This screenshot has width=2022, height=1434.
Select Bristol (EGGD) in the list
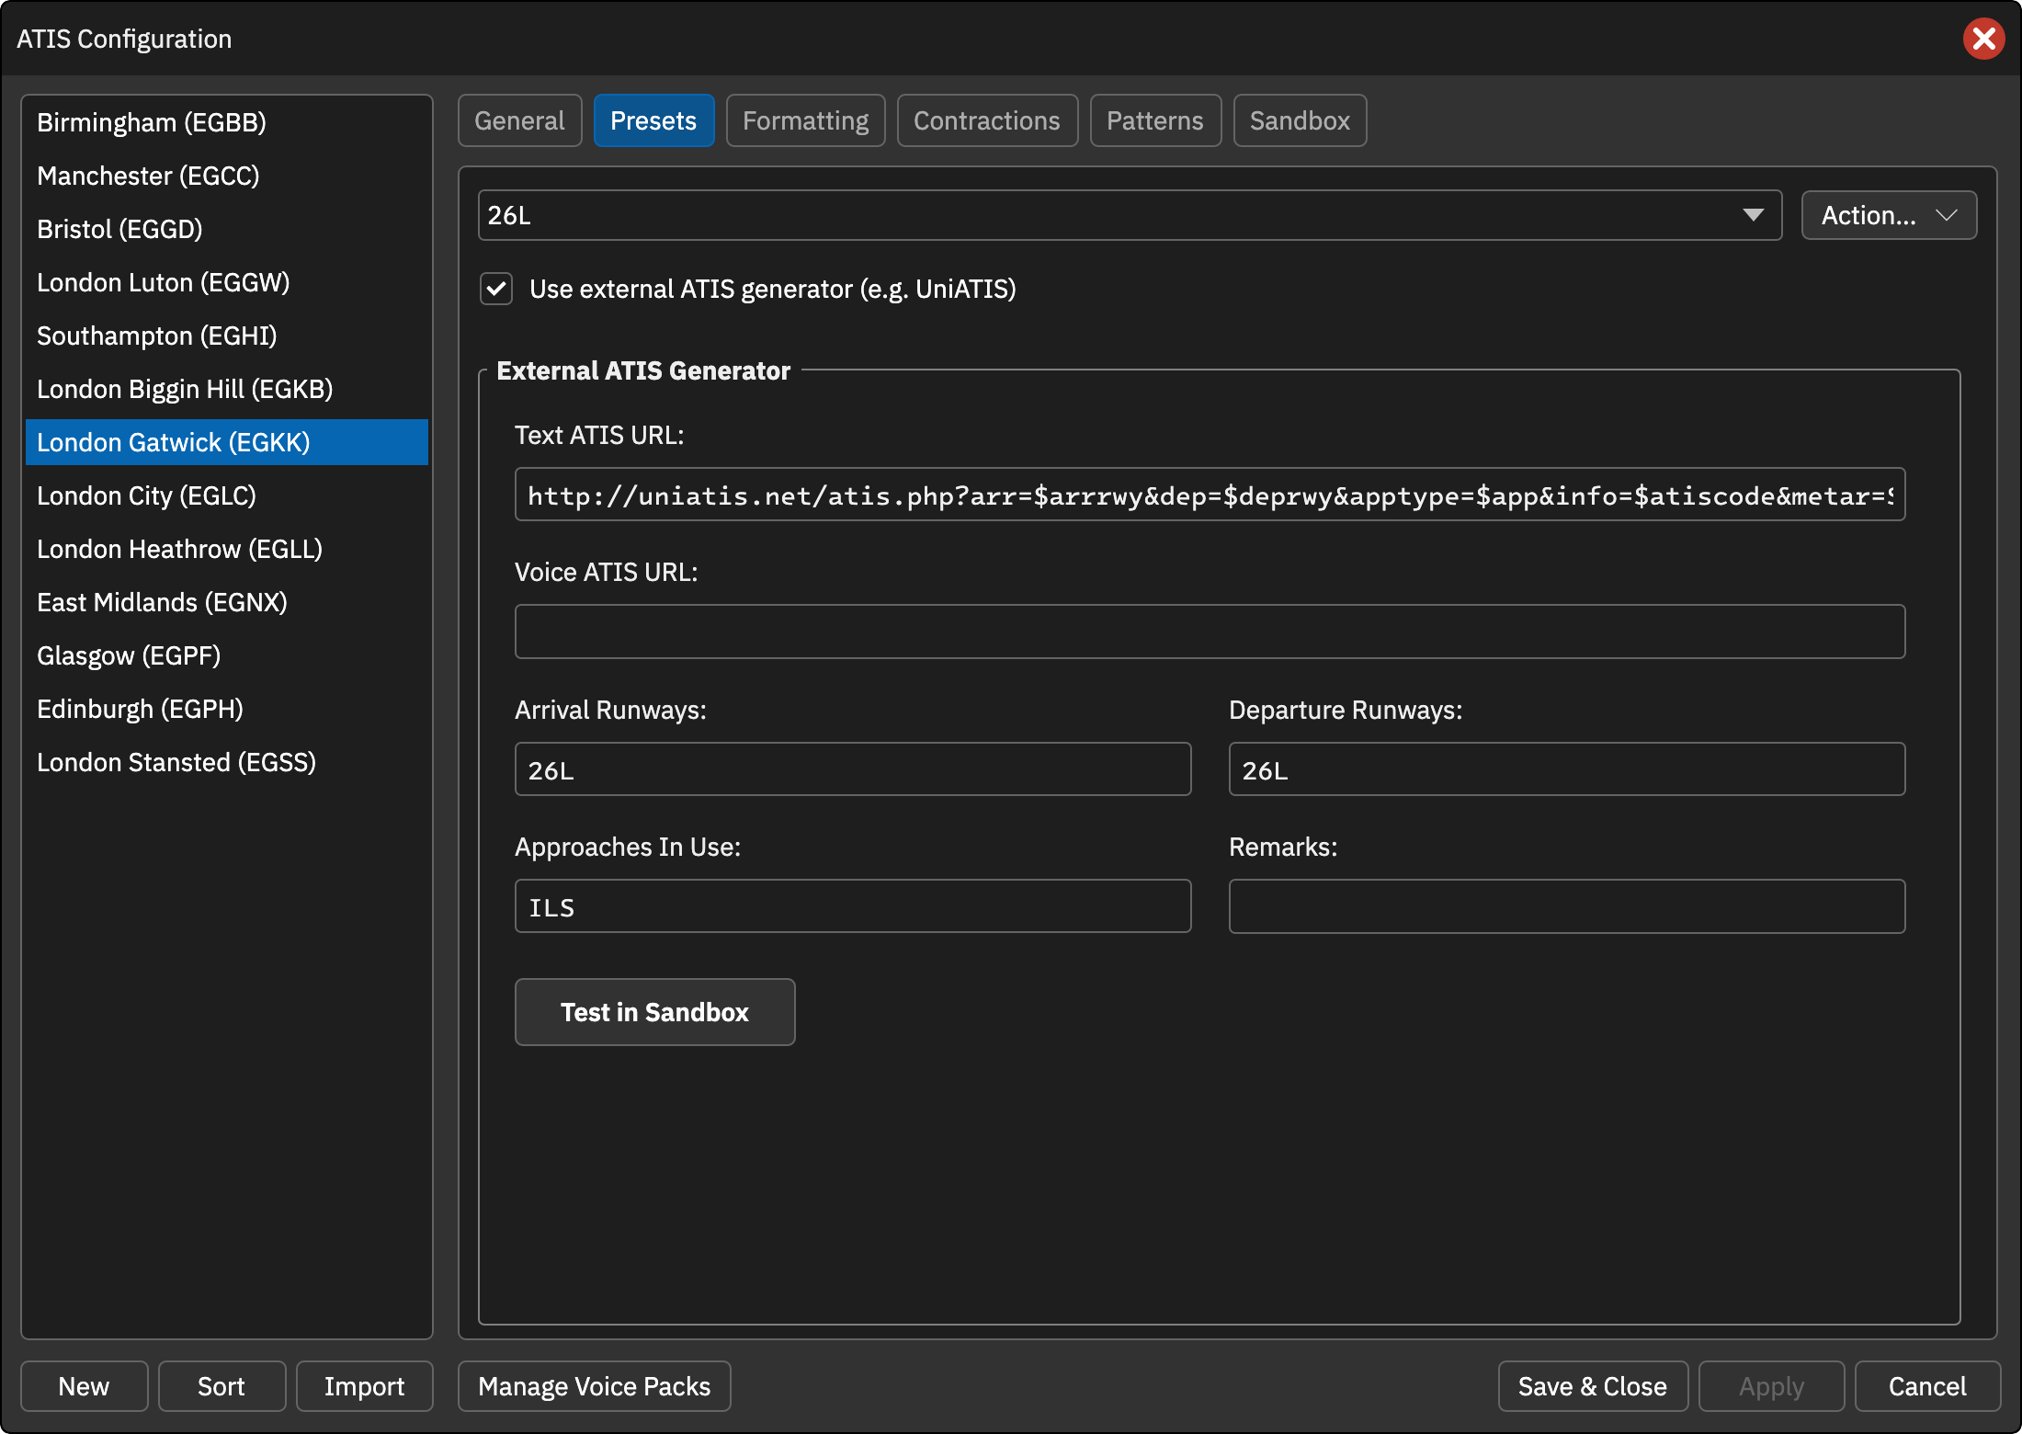click(227, 229)
